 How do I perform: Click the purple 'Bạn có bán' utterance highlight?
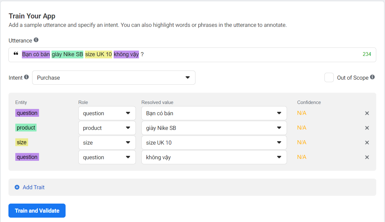[x=36, y=55]
